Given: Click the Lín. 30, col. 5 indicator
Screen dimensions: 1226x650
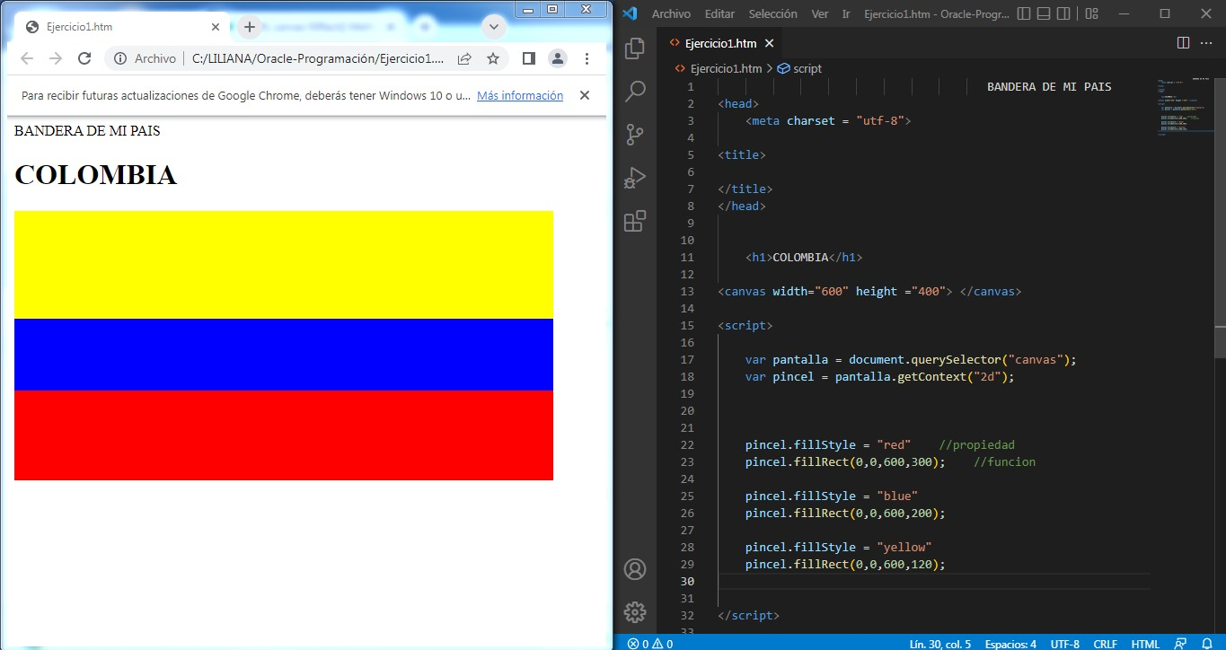Looking at the screenshot, I should coord(939,643).
